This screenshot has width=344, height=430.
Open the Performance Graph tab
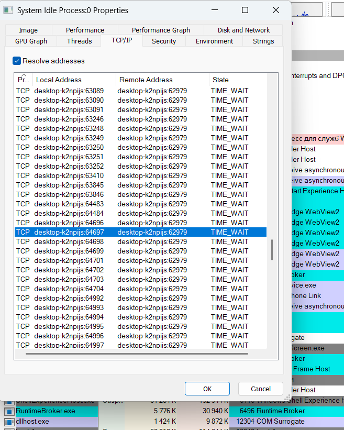(161, 30)
